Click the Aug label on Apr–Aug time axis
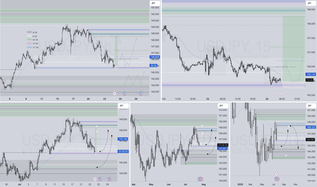 coord(204,184)
